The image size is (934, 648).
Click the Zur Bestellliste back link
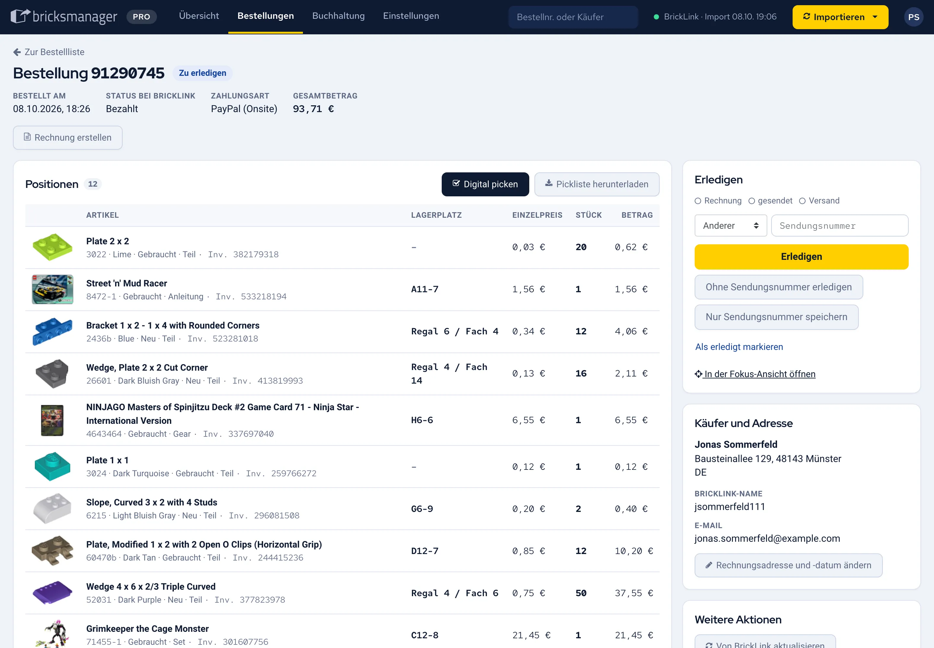(49, 52)
